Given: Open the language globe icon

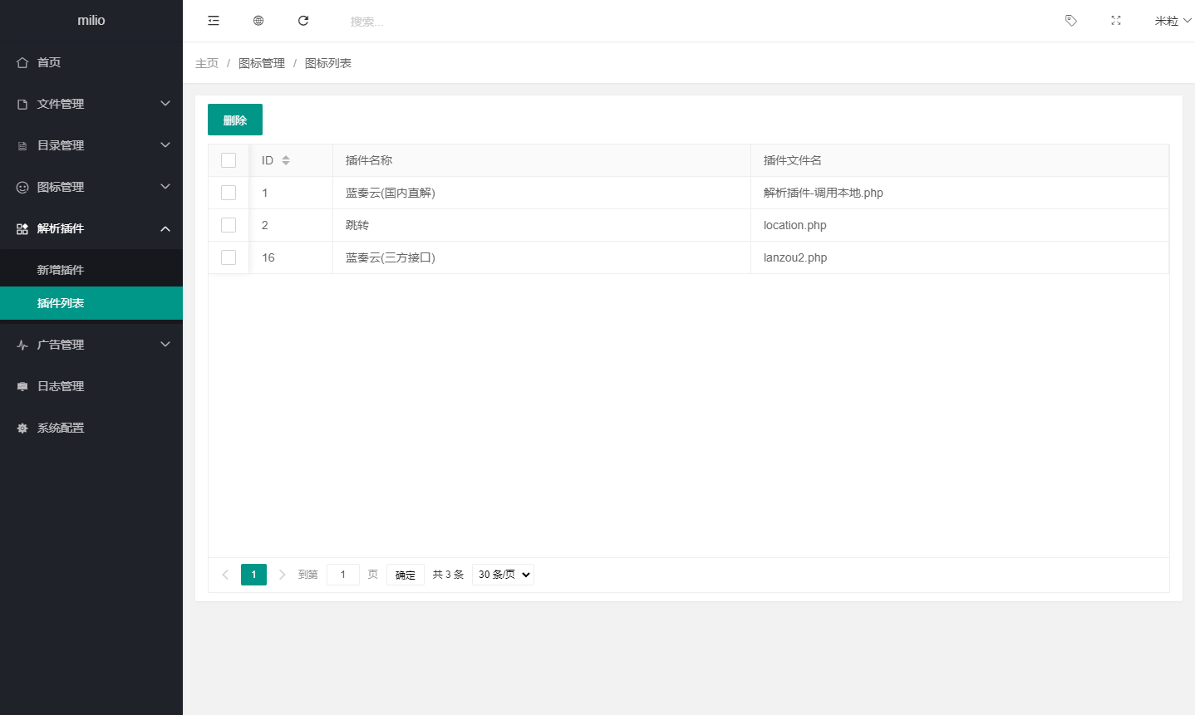Looking at the screenshot, I should (258, 20).
